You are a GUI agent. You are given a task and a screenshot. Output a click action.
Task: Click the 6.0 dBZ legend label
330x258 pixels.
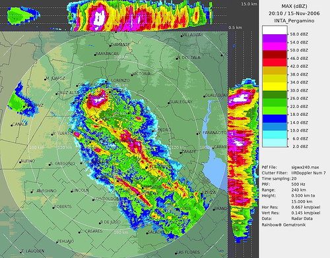pyautogui.click(x=300, y=139)
